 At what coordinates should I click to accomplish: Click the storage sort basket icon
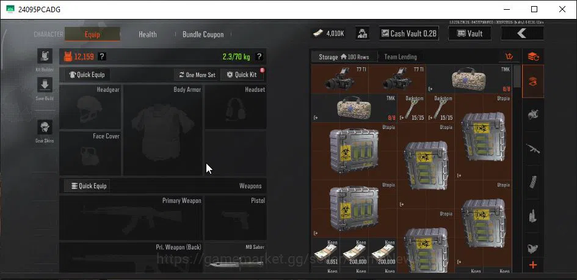coord(509,57)
